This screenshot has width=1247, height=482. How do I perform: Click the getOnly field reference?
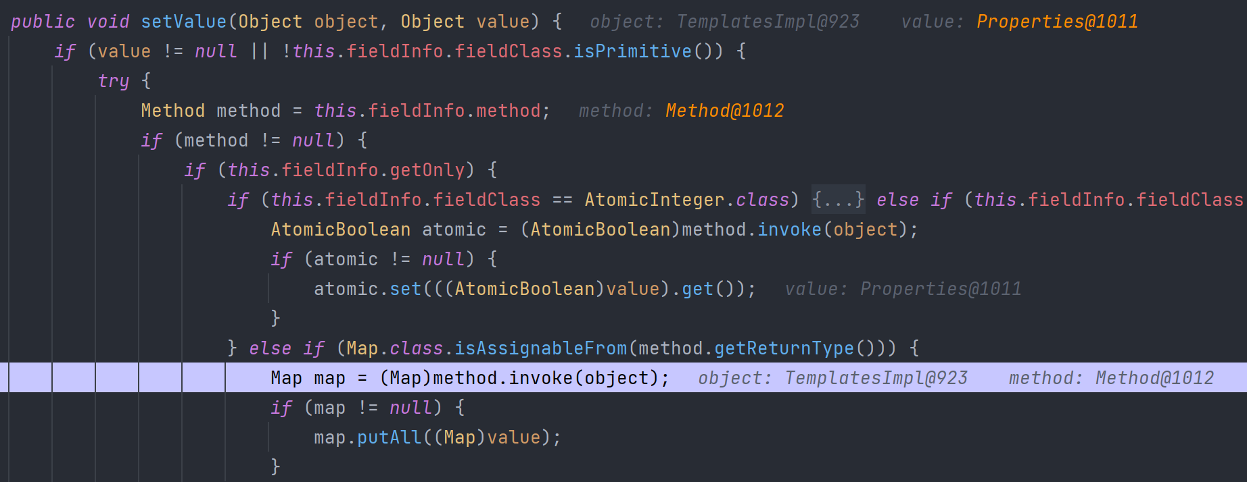coord(427,170)
